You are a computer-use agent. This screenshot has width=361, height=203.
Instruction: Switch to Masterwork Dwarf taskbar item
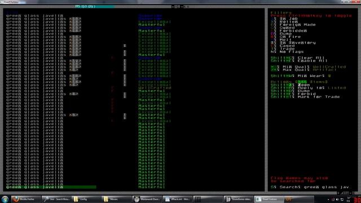pyautogui.click(x=147, y=199)
